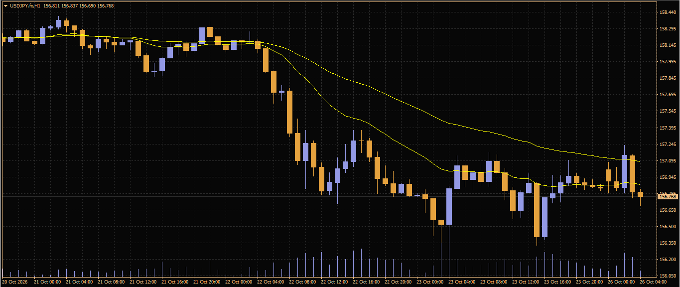Click the 158.295 price axis label
Viewport: 680px width, 287px height.
point(668,29)
